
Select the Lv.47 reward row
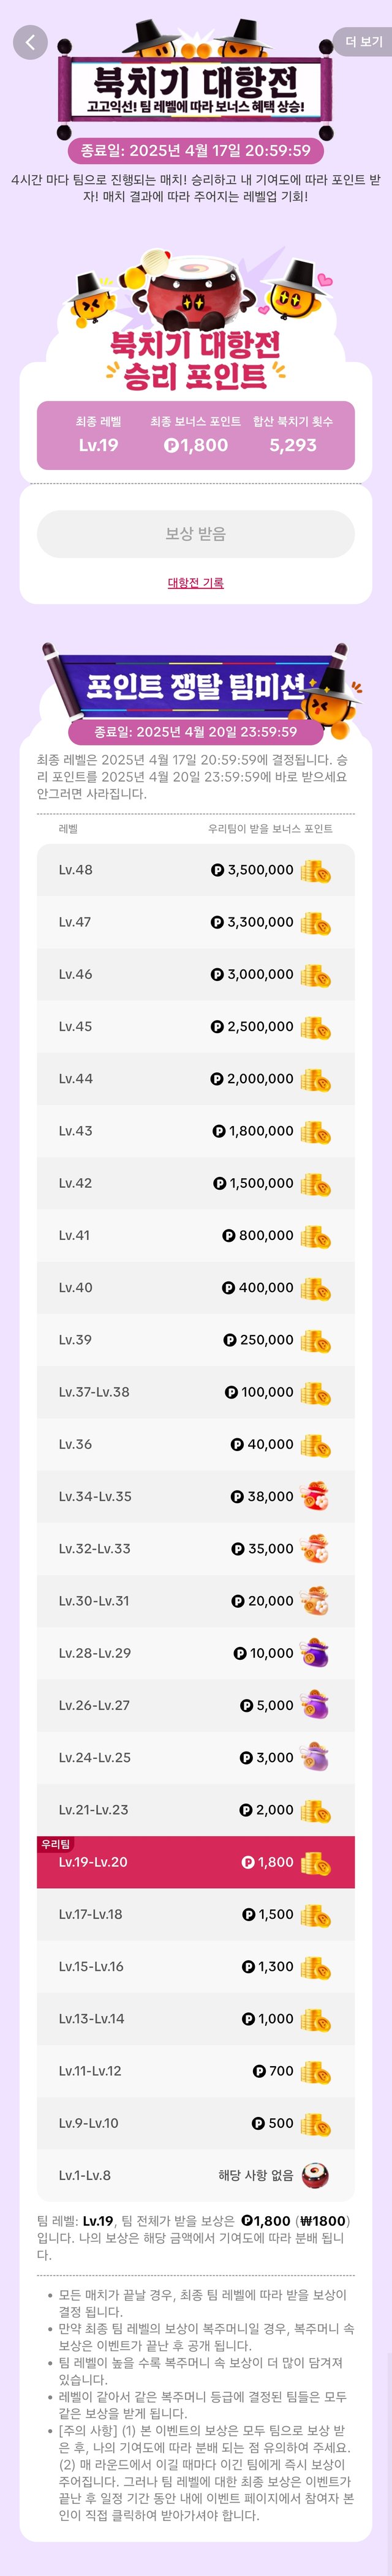point(196,922)
